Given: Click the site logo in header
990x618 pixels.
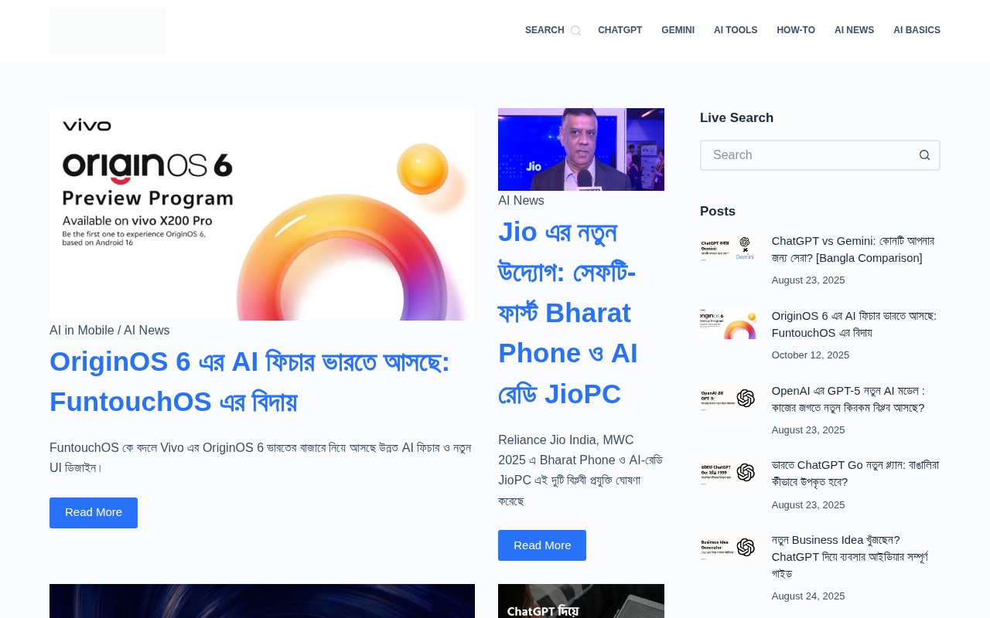Looking at the screenshot, I should pos(108,31).
